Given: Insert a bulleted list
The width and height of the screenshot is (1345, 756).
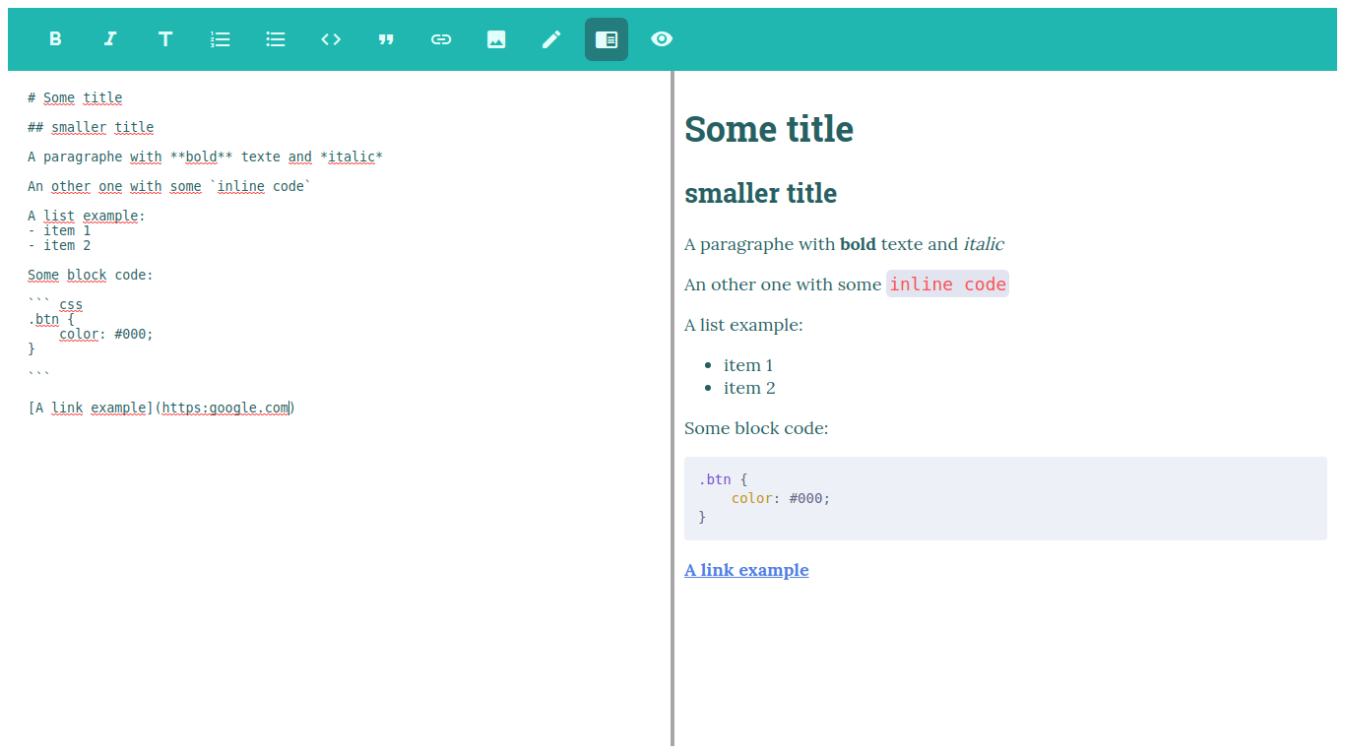Looking at the screenshot, I should 276,39.
